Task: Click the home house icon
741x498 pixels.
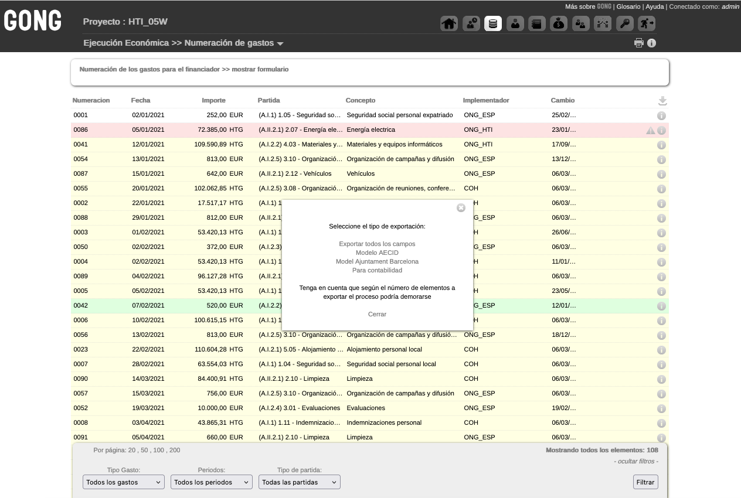Action: tap(449, 24)
